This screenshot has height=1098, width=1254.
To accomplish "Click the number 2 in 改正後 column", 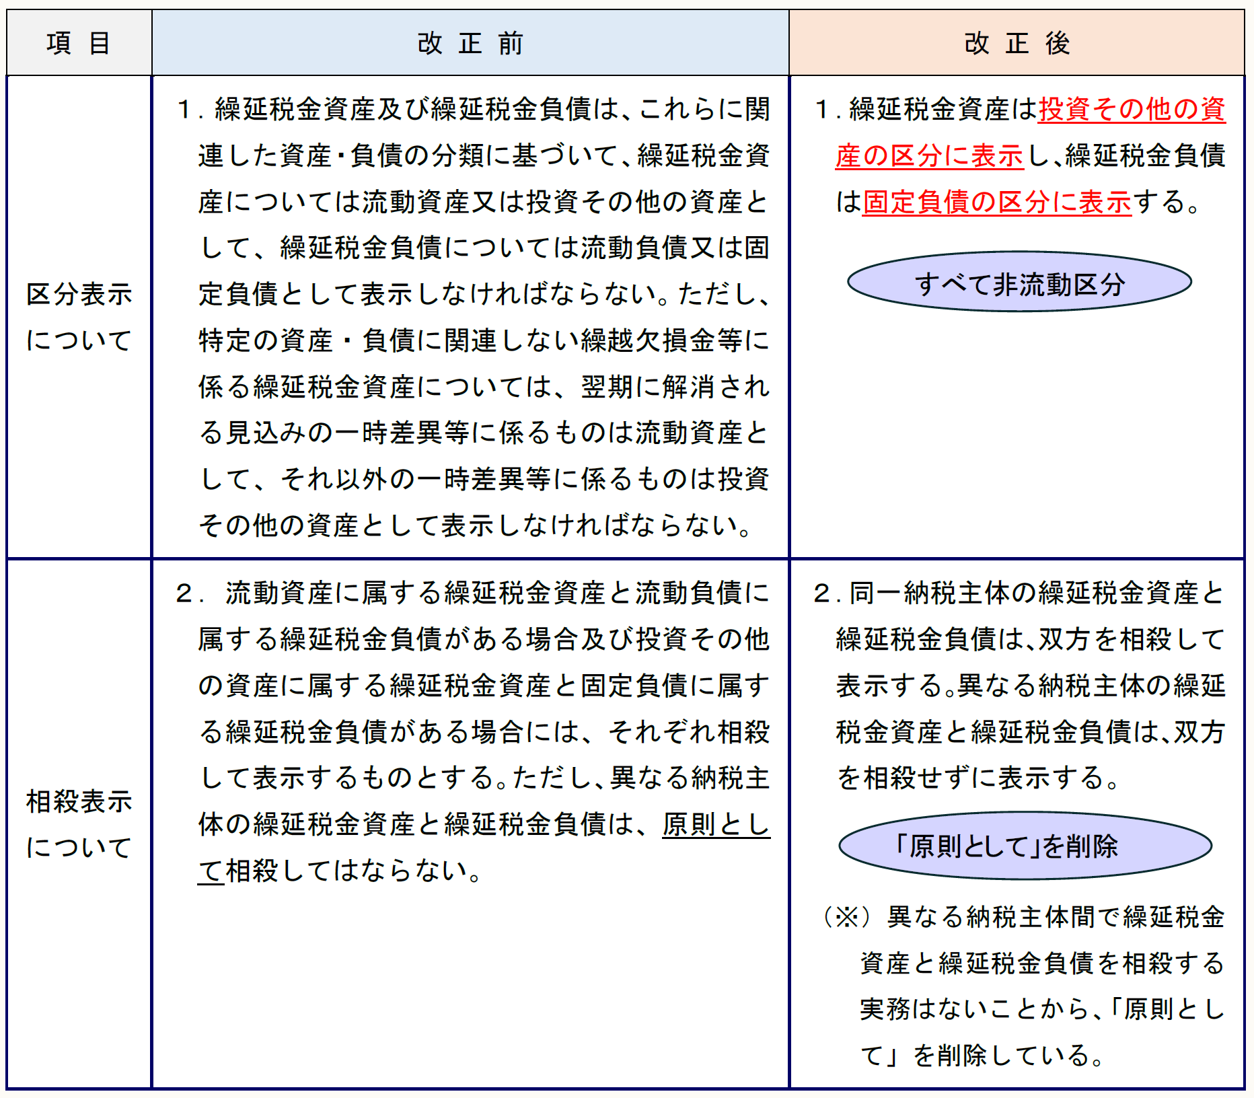I will tap(821, 593).
